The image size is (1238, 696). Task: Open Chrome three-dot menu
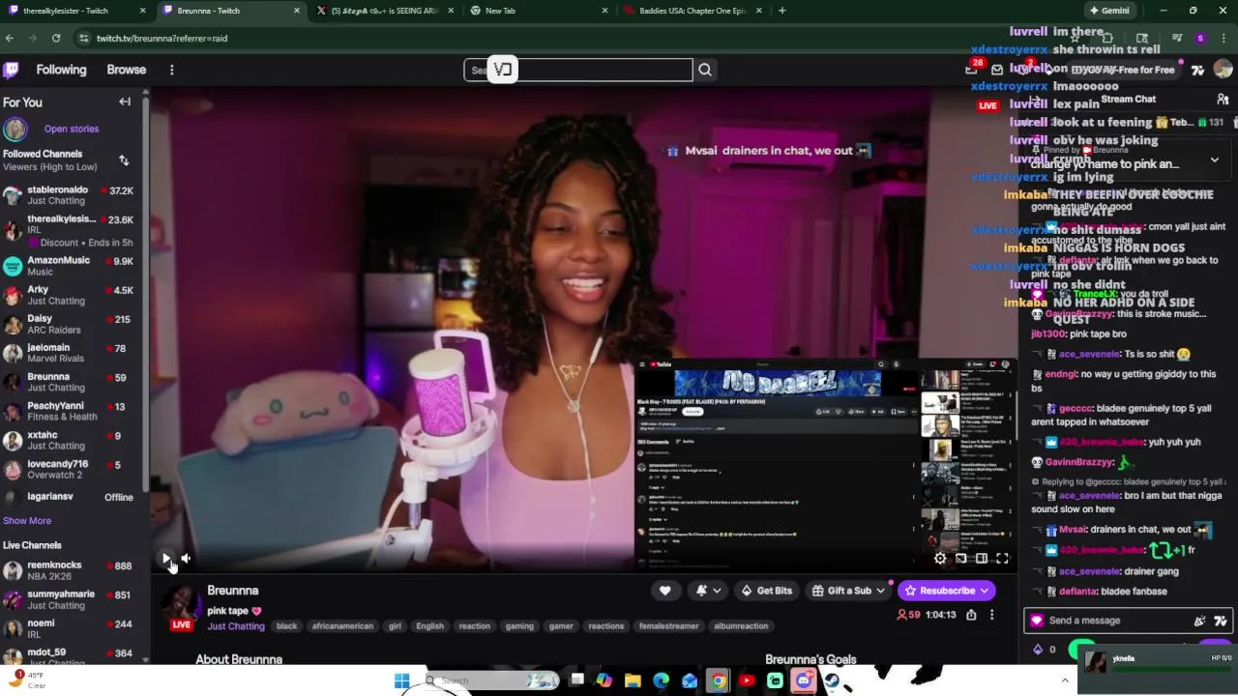[1223, 38]
